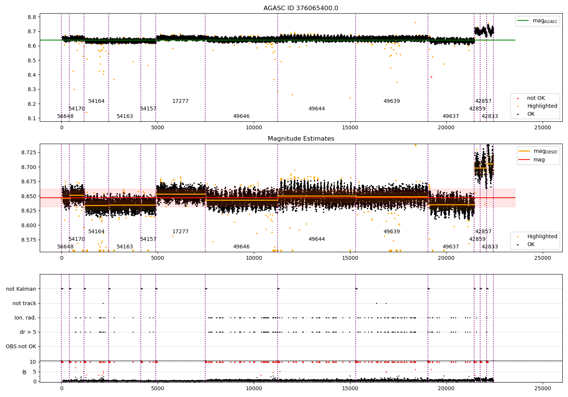Image resolution: width=568 pixels, height=397 pixels.
Task: Click 'OK' legend entry in Magnitude Estimates plot
Action: point(531,245)
